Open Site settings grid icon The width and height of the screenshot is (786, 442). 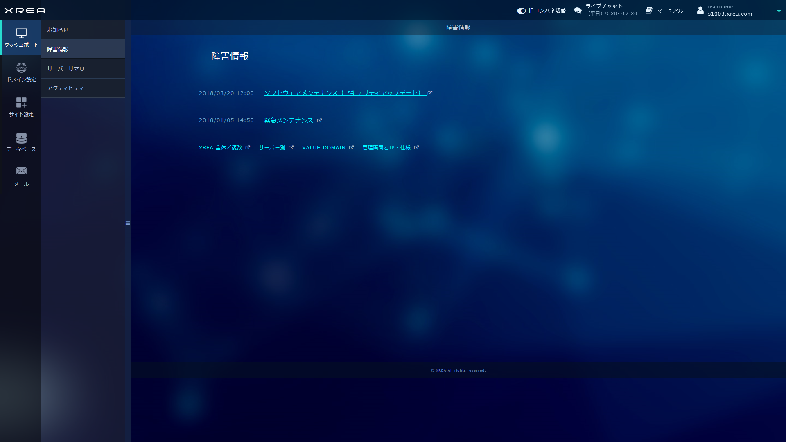(x=21, y=102)
